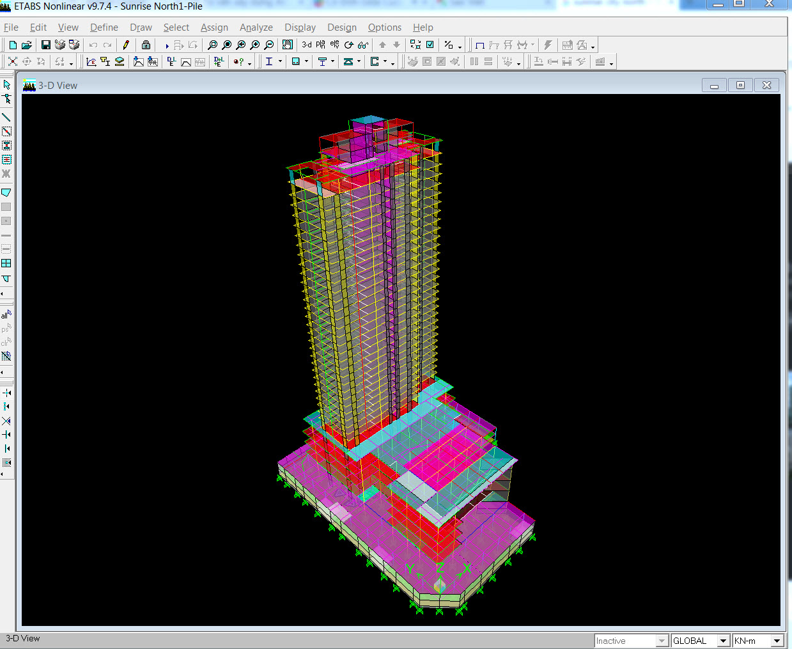
Task: Save the model with the floppy icon
Action: point(46,45)
